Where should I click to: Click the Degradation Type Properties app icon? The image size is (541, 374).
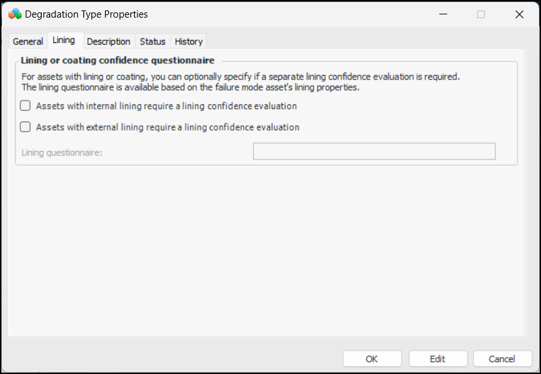tap(14, 14)
